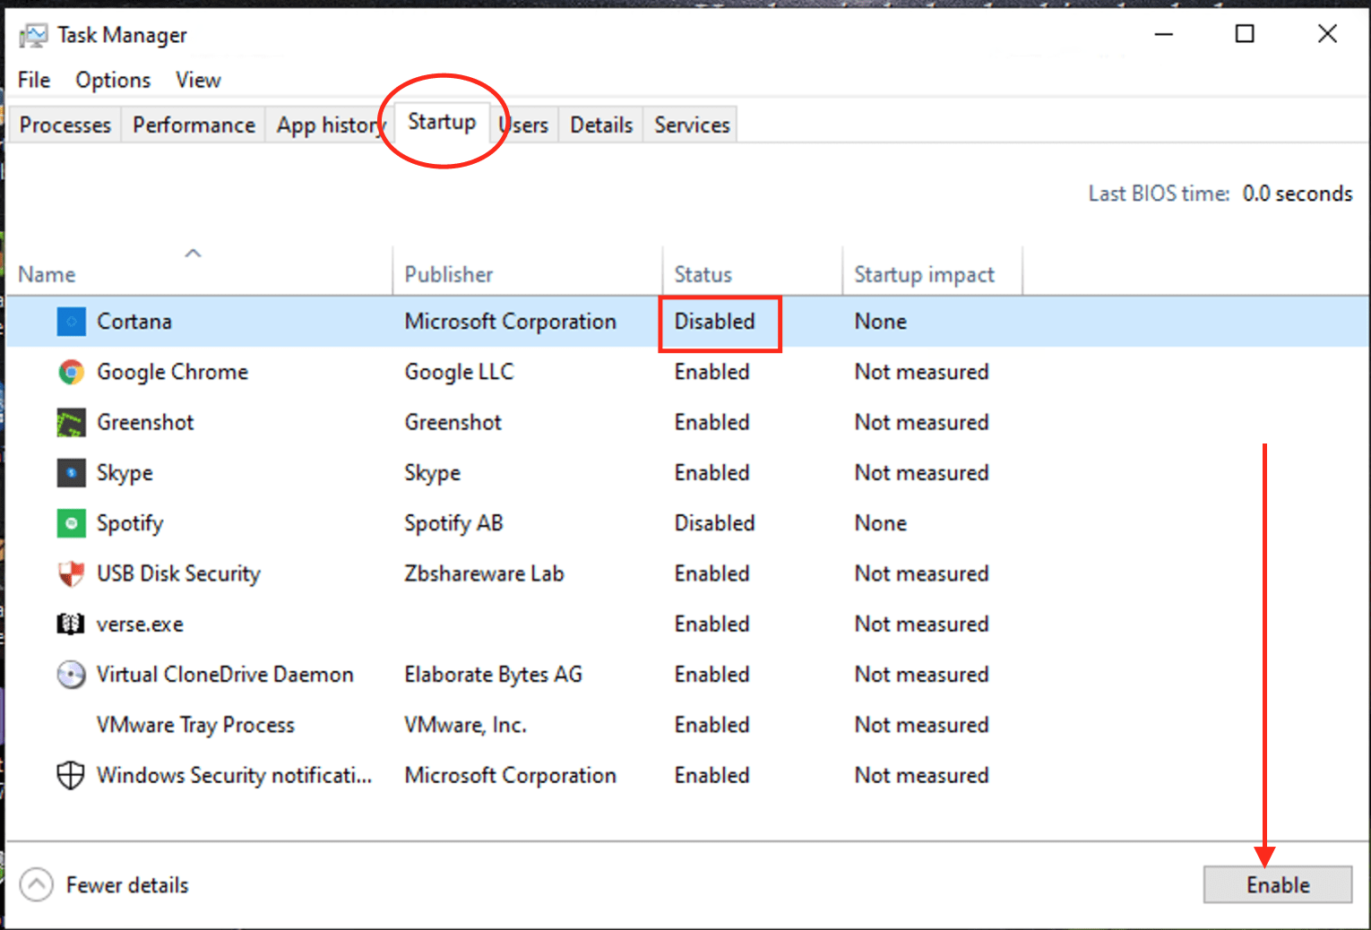
Task: Click USB Disk Security shield icon
Action: point(71,573)
